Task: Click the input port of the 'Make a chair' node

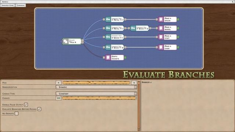Action: [x=157, y=47]
